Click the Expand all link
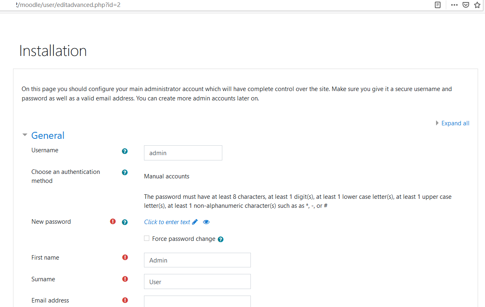 [455, 123]
